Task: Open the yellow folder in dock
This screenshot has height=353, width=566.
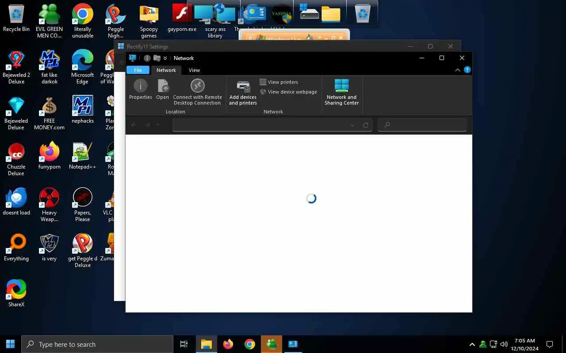Action: coord(331,14)
